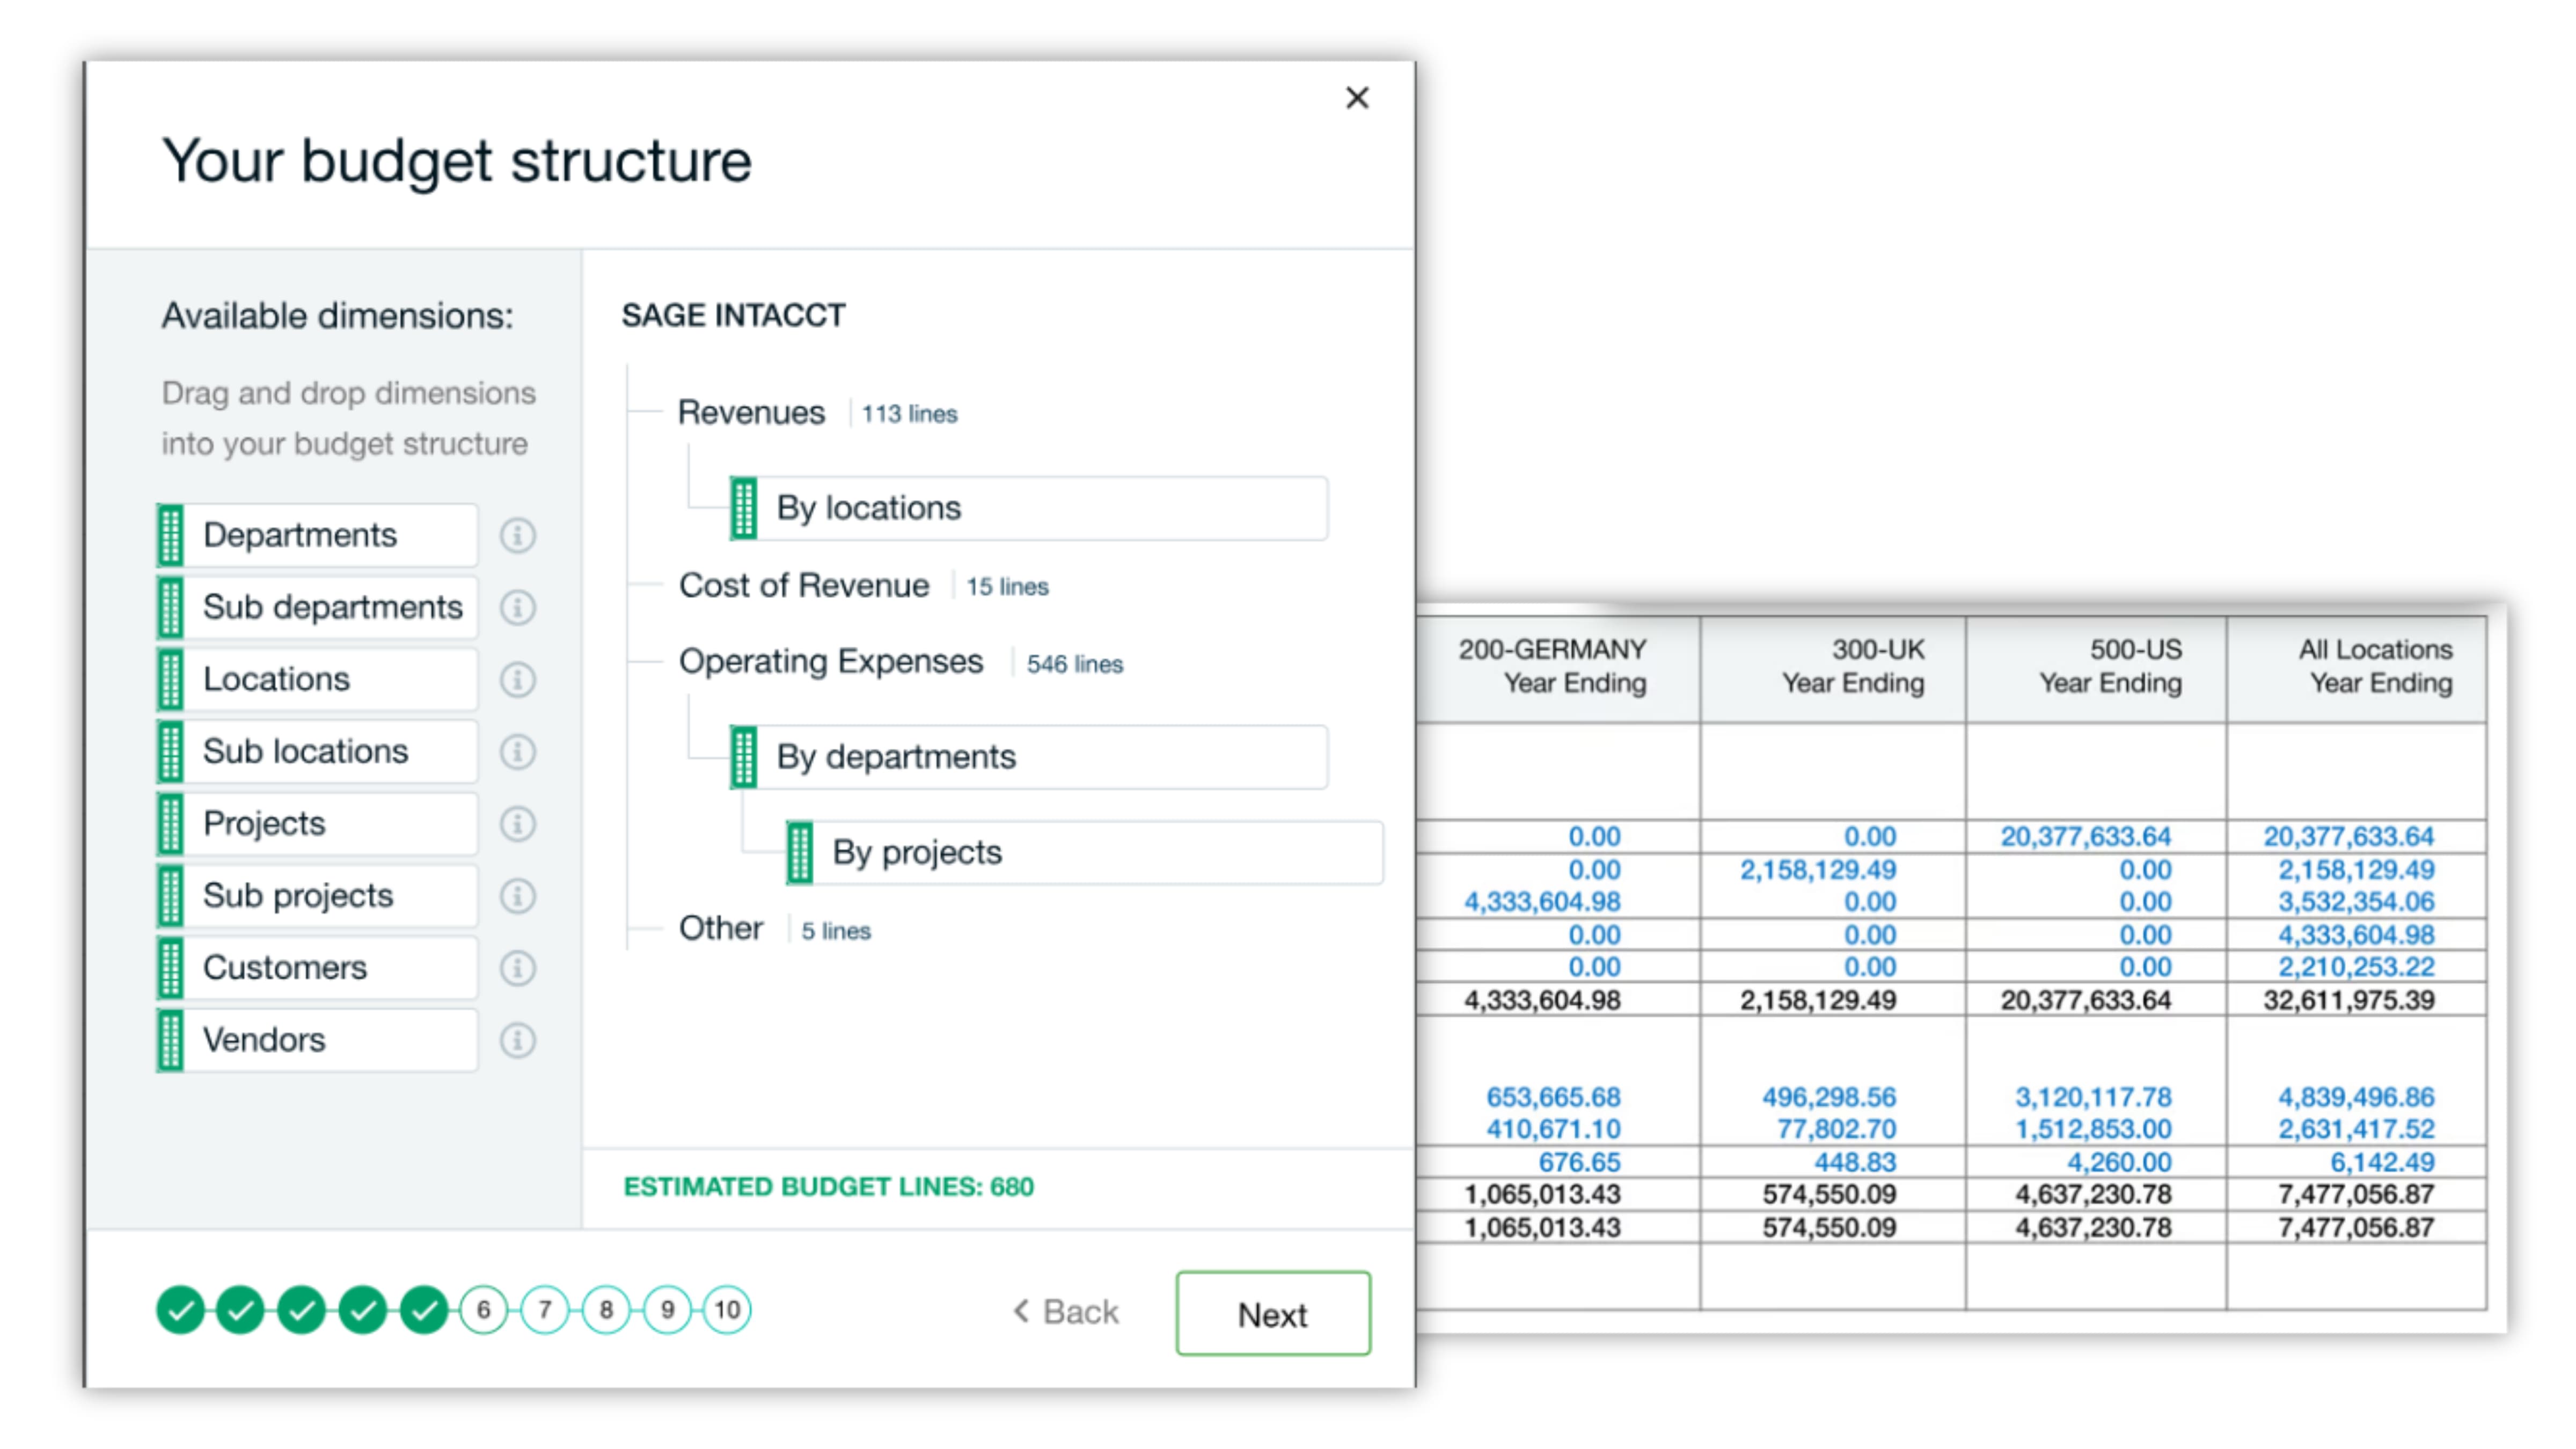Click the info icon beside Vendors
The height and width of the screenshot is (1449, 2576).
pos(517,1040)
